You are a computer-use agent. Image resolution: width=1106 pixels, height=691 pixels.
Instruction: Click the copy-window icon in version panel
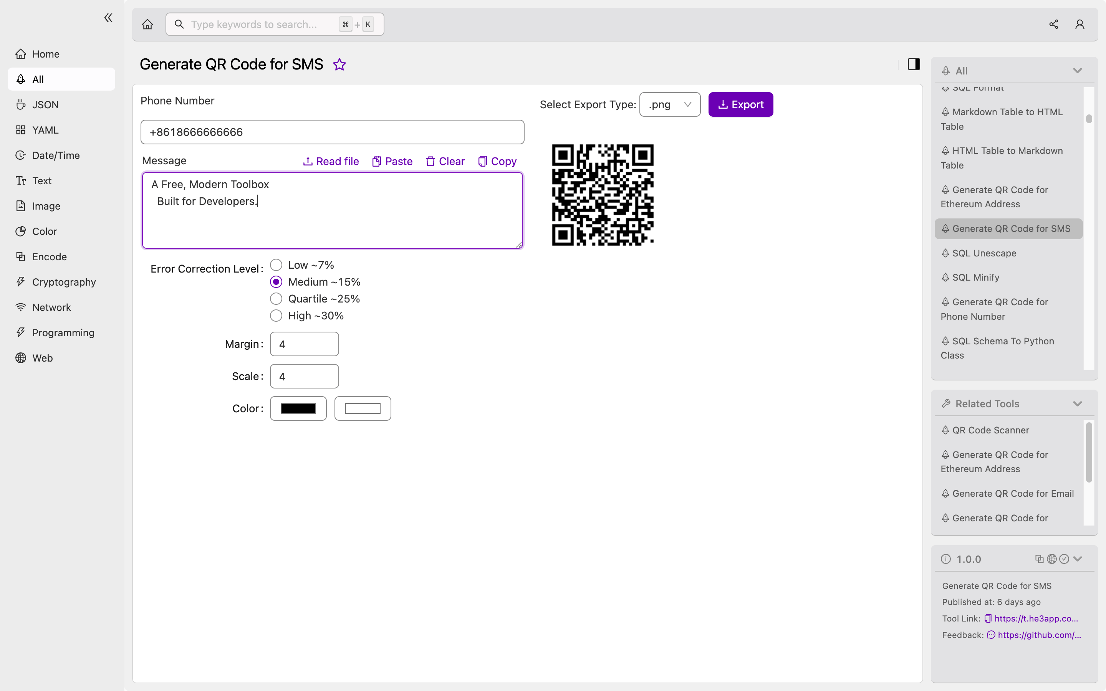point(1039,559)
